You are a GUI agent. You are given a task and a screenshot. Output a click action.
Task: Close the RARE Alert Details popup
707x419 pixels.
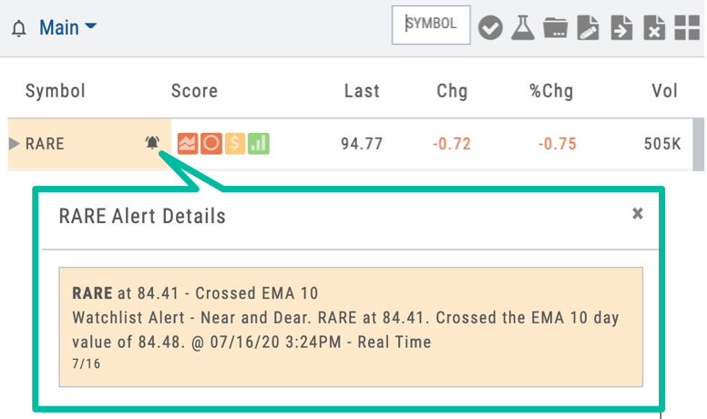click(x=637, y=213)
